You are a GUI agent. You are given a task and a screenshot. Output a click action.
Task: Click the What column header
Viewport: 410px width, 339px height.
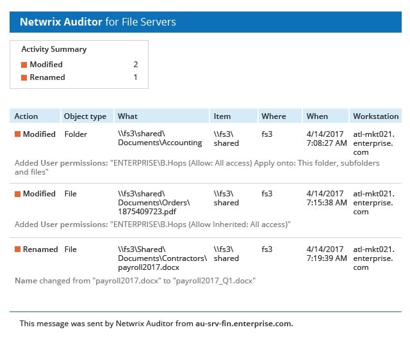pos(162,116)
